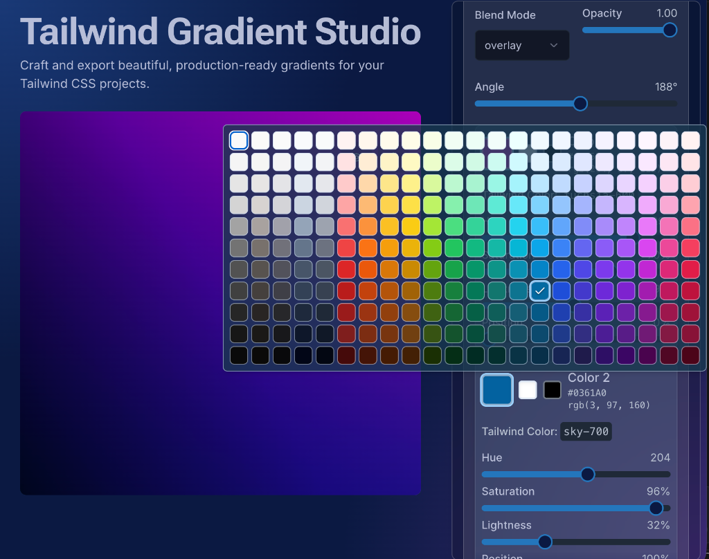Pick the pure white swatch in the palette's top-left corner
This screenshot has height=559, width=709.
(239, 140)
